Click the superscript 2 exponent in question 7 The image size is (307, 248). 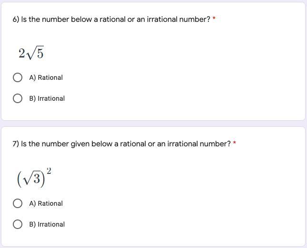(49, 171)
